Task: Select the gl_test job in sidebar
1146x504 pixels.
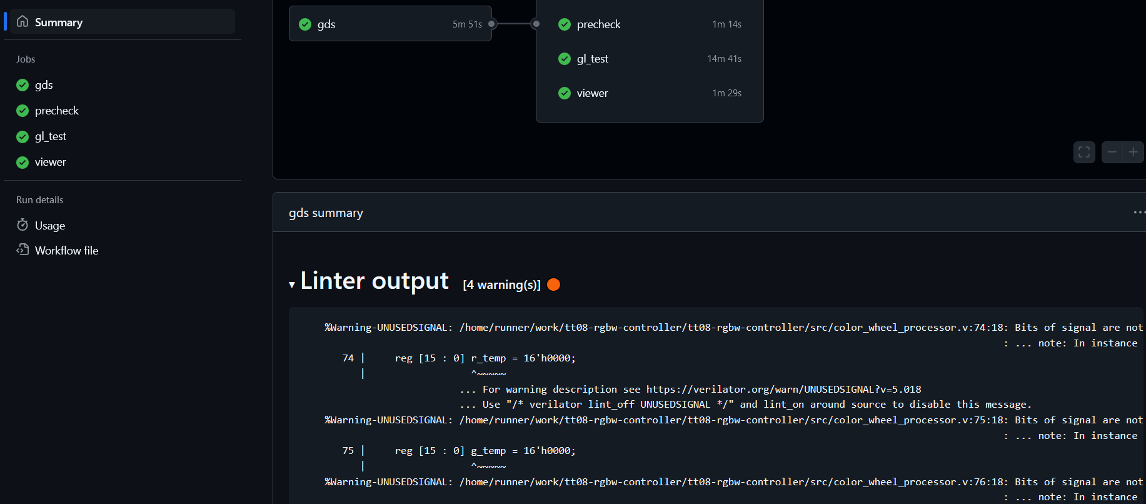Action: click(51, 136)
